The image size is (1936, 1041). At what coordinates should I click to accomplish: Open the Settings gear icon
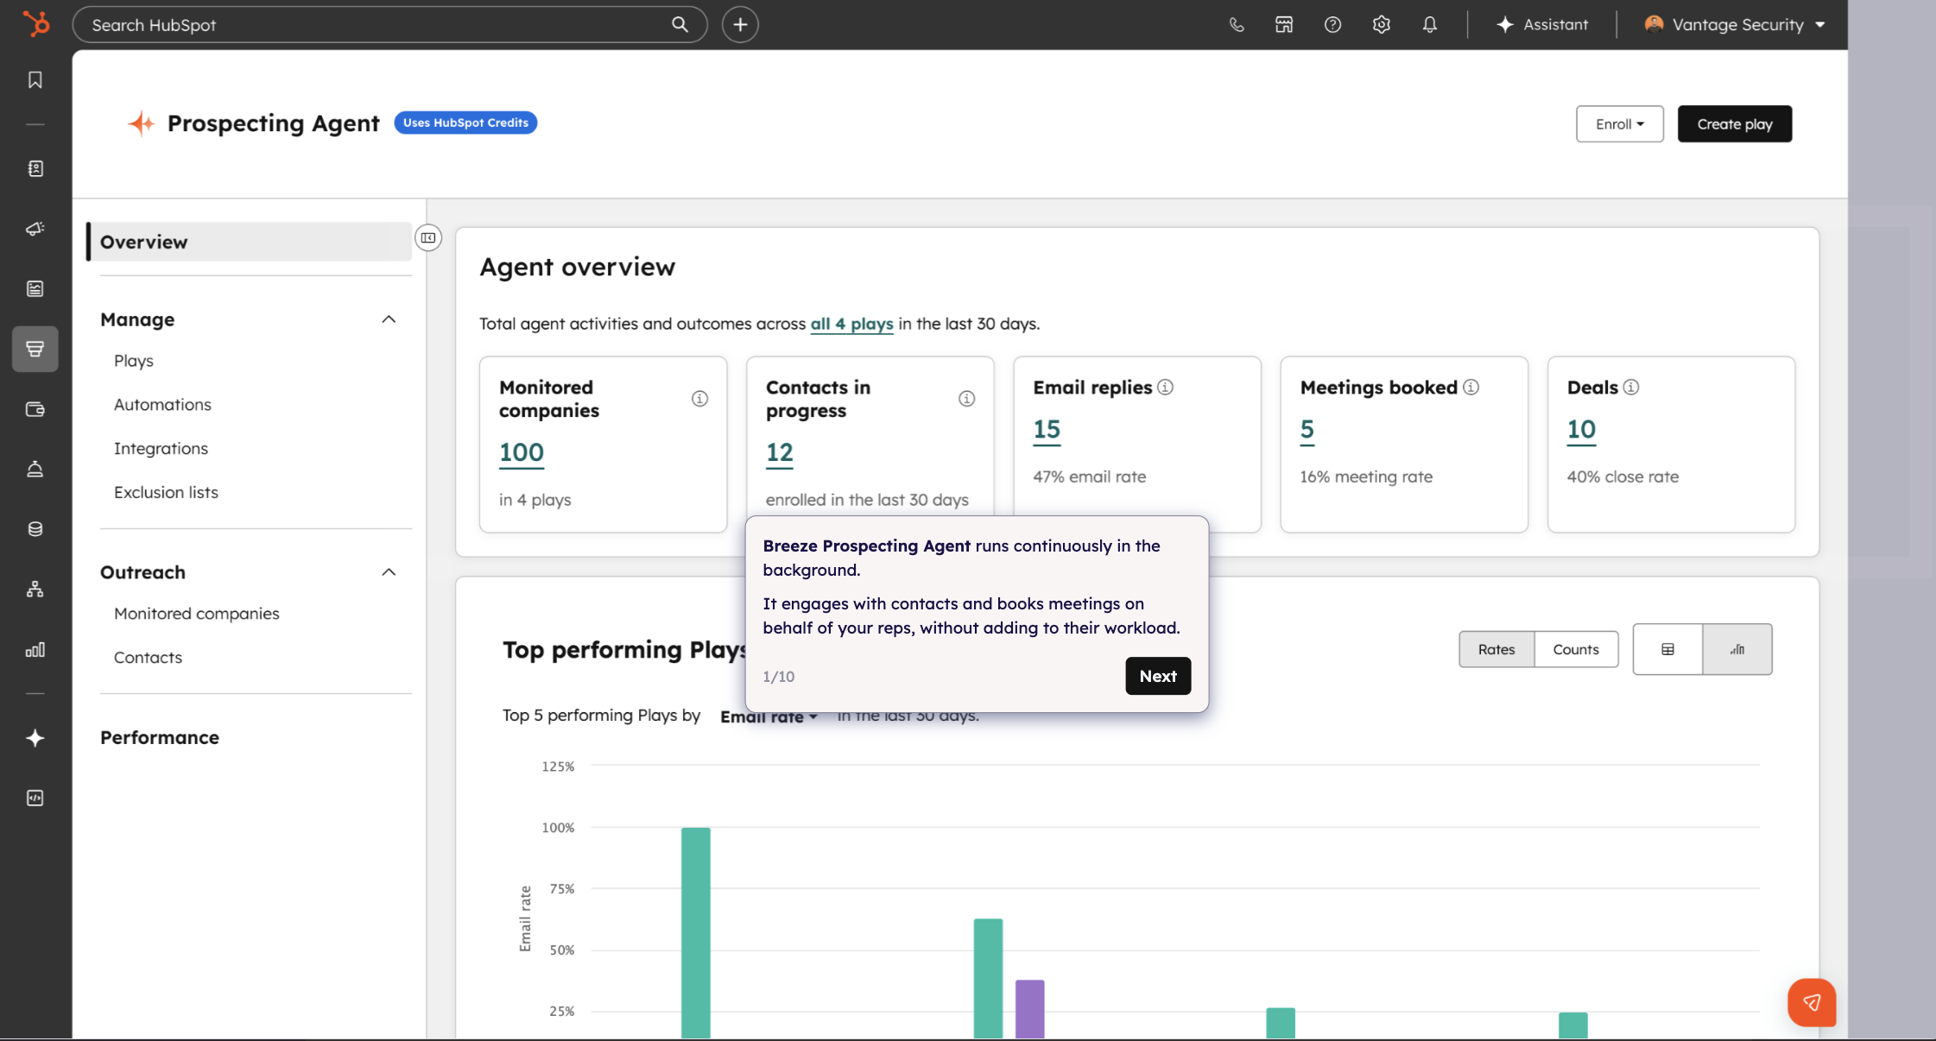[1382, 24]
